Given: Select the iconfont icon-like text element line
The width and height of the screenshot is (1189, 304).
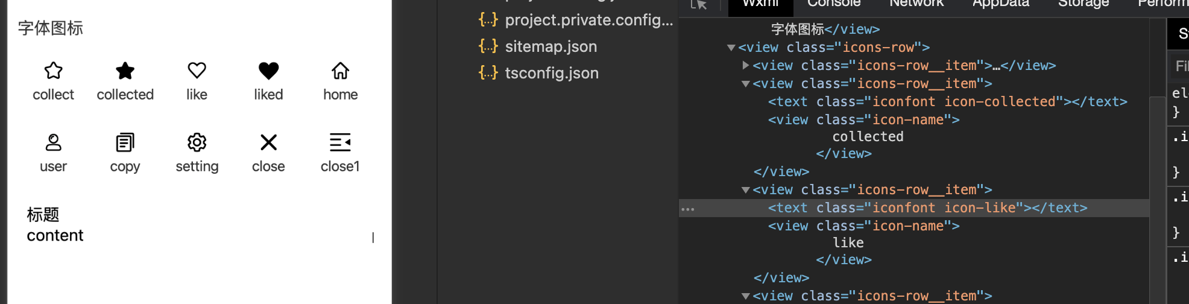Looking at the screenshot, I should [x=927, y=208].
